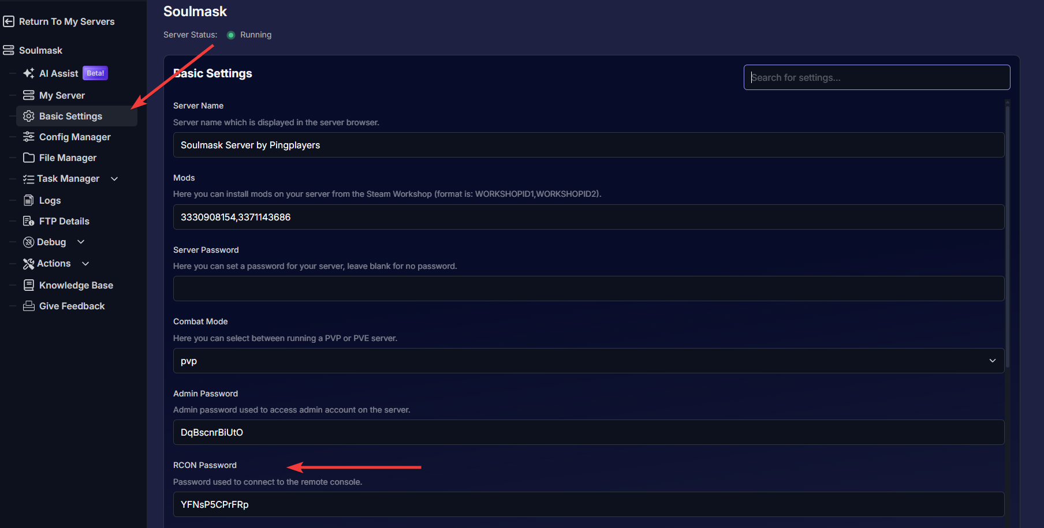This screenshot has height=528, width=1044.
Task: Click the green Running status indicator
Action: pyautogui.click(x=231, y=35)
